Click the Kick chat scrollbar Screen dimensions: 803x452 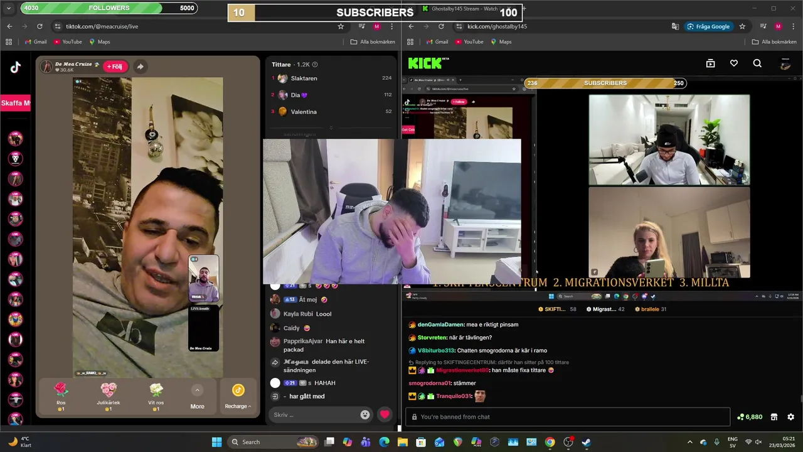coord(800,398)
